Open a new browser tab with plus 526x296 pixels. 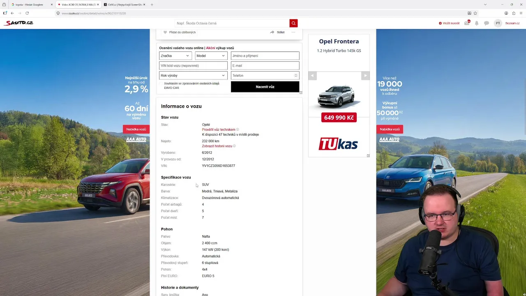tap(152, 5)
